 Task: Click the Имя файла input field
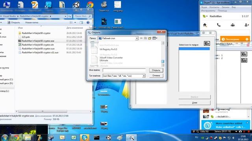point(124,70)
